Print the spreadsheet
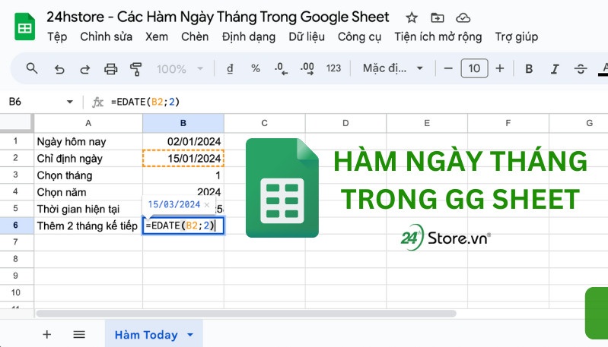 111,69
